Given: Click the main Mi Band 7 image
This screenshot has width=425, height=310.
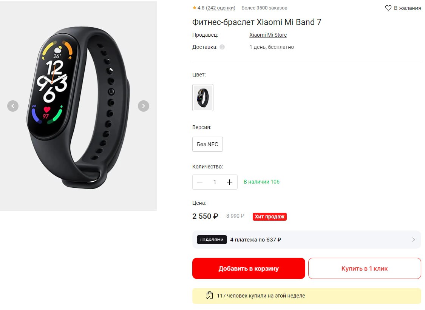Looking at the screenshot, I should pyautogui.click(x=78, y=106).
